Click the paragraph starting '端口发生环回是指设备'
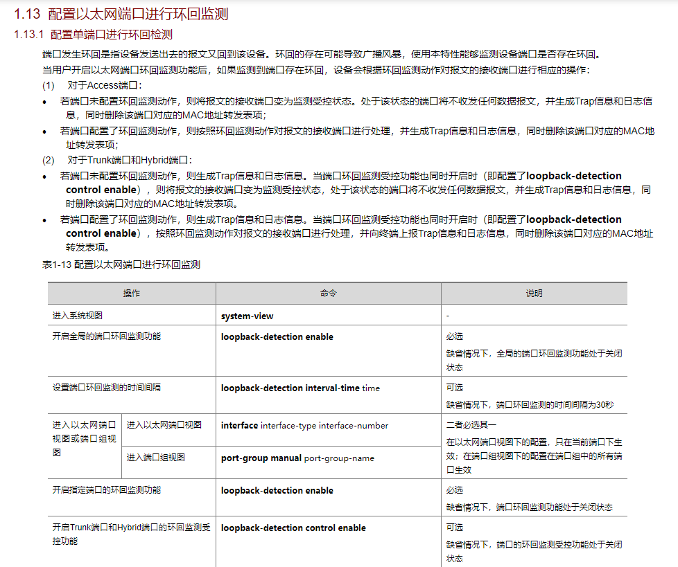This screenshot has height=567, width=678. pos(322,54)
